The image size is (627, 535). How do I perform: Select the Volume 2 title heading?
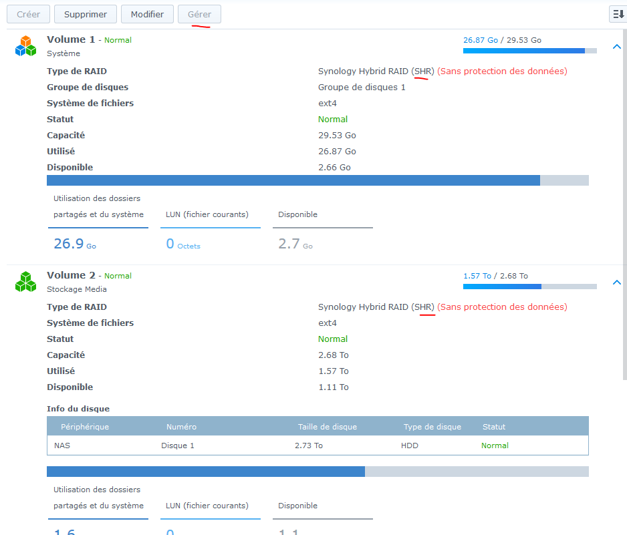tap(71, 275)
